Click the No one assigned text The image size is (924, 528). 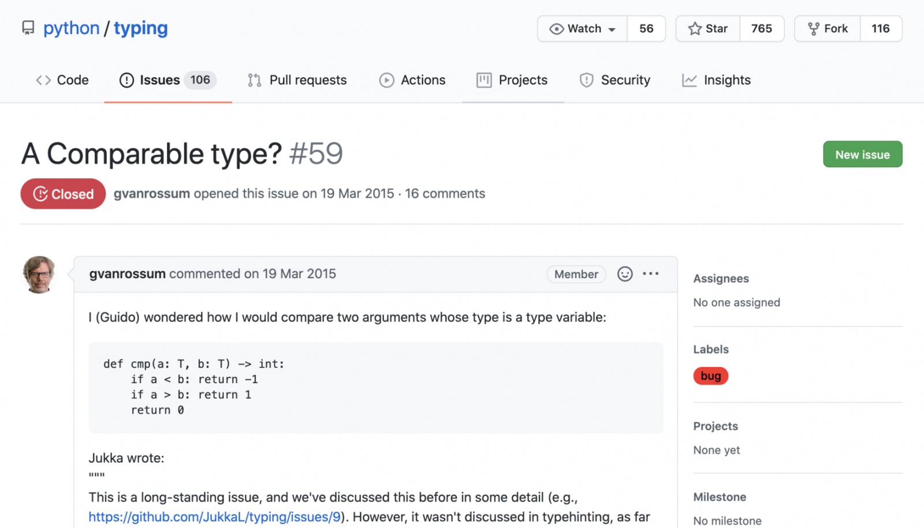coord(736,302)
